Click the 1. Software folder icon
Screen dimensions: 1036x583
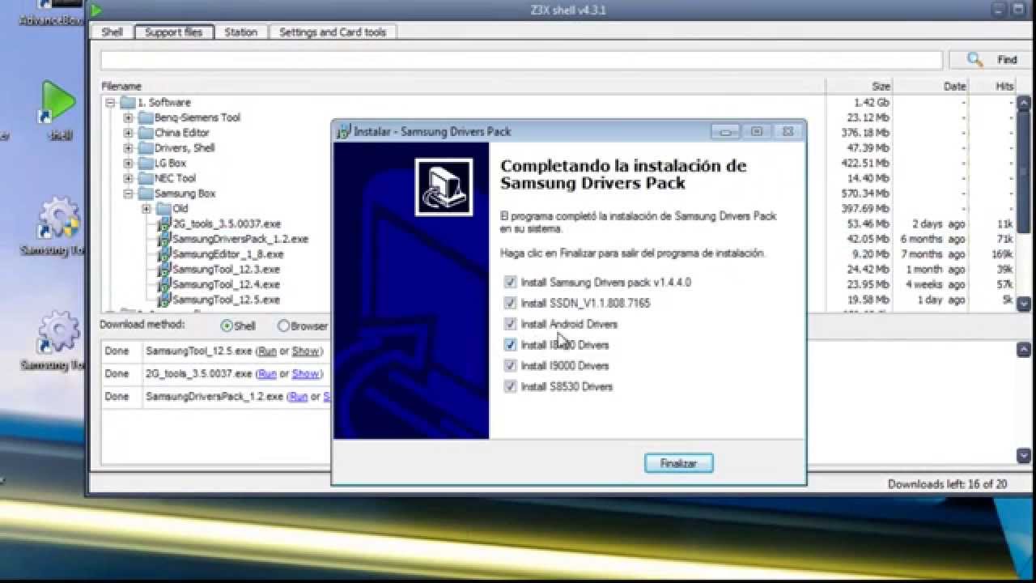(x=127, y=103)
